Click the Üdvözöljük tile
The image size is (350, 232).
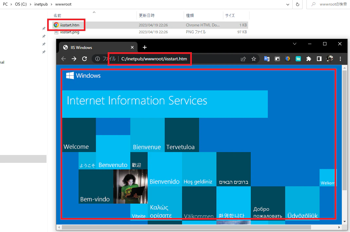302,203
